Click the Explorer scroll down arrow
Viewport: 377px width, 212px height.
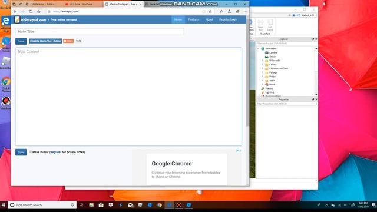pyautogui.click(x=316, y=95)
